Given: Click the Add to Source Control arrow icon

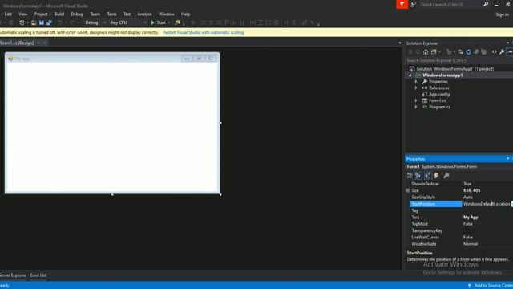Looking at the screenshot, I should click(x=469, y=286).
